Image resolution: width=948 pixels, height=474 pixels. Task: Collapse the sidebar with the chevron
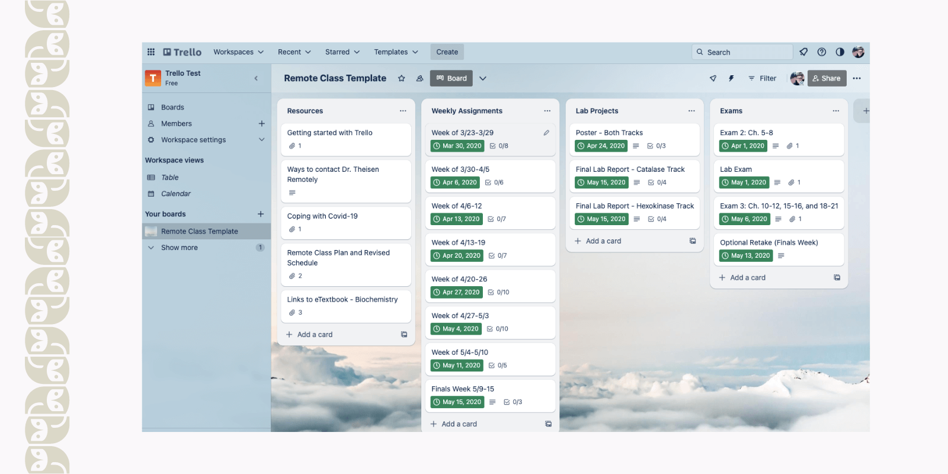click(x=256, y=78)
